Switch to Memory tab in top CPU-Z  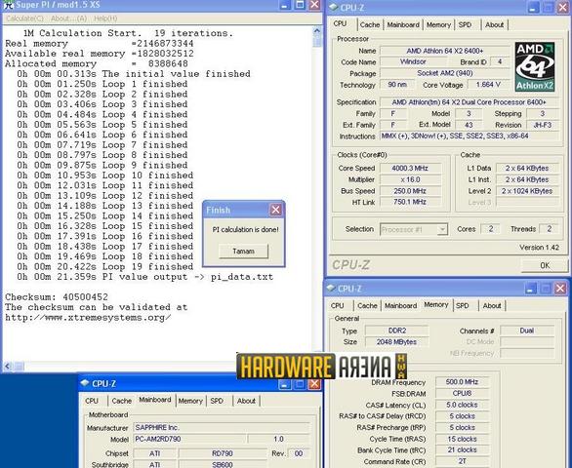pyautogui.click(x=438, y=24)
